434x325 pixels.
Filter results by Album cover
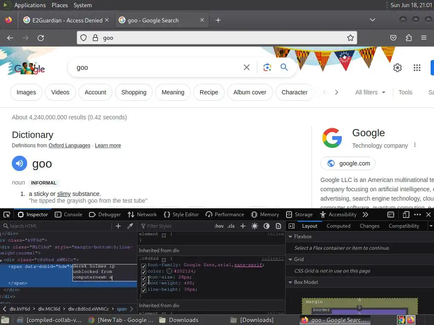pos(250,92)
